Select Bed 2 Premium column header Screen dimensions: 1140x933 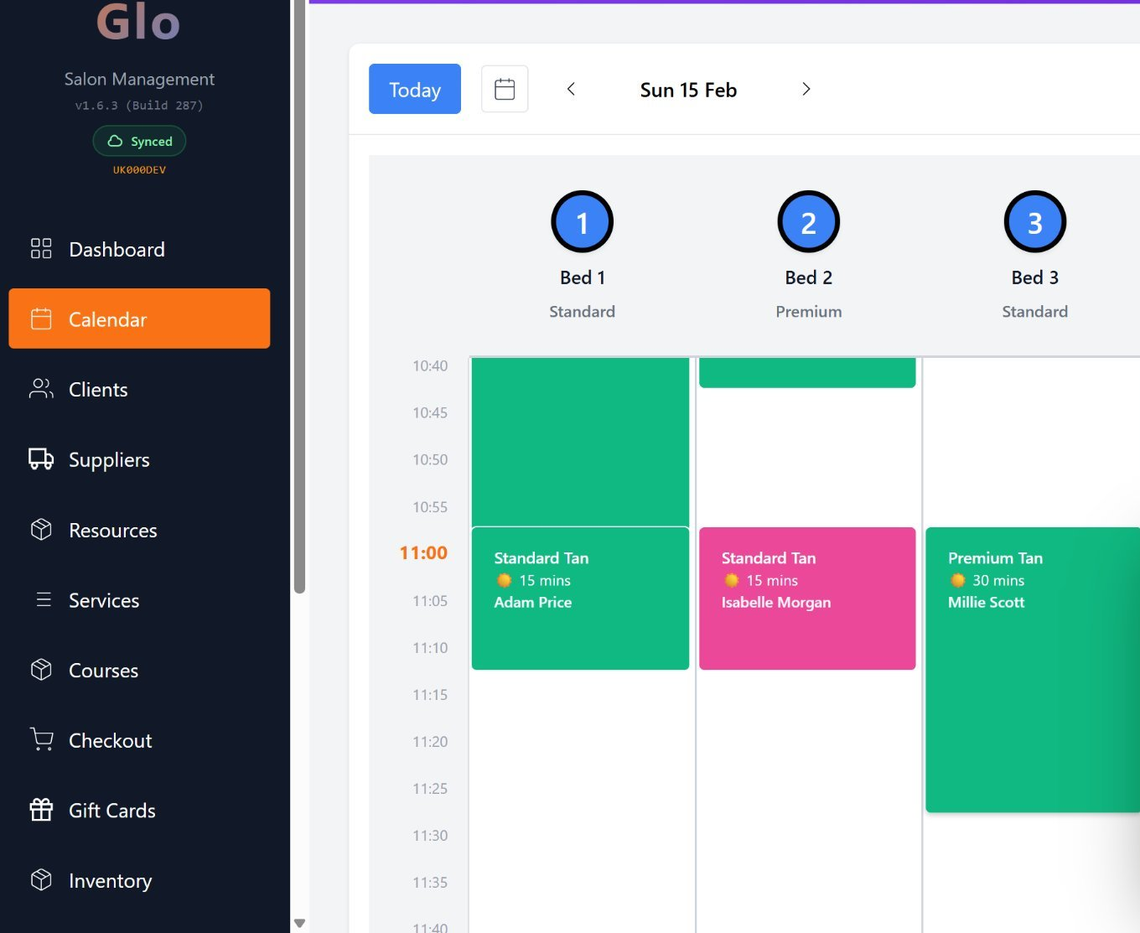click(x=807, y=251)
